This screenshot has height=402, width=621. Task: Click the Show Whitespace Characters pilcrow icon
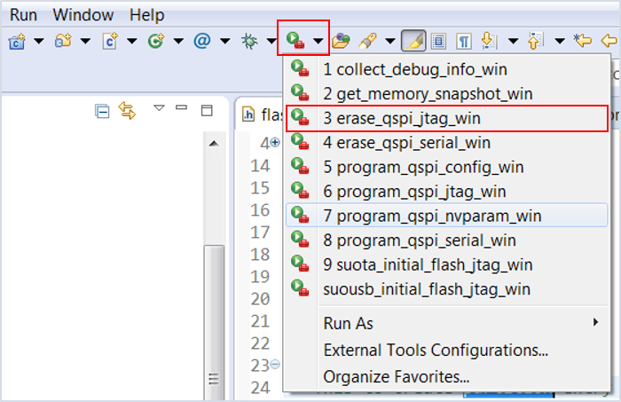[463, 41]
